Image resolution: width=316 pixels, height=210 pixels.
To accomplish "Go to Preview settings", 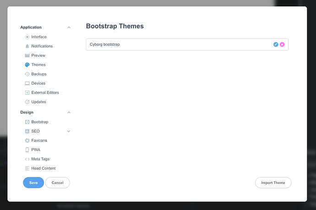I will 38,55.
